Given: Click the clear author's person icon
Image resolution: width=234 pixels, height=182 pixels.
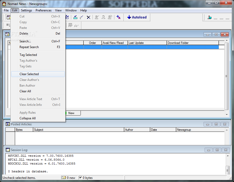Looking at the screenshot, I should 103,17.
